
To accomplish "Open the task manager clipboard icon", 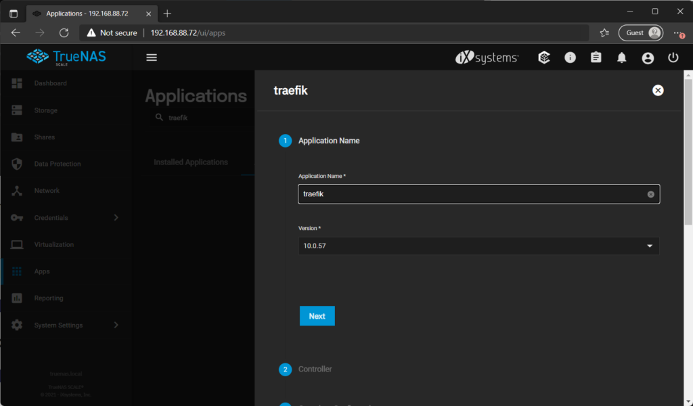I will 596,58.
